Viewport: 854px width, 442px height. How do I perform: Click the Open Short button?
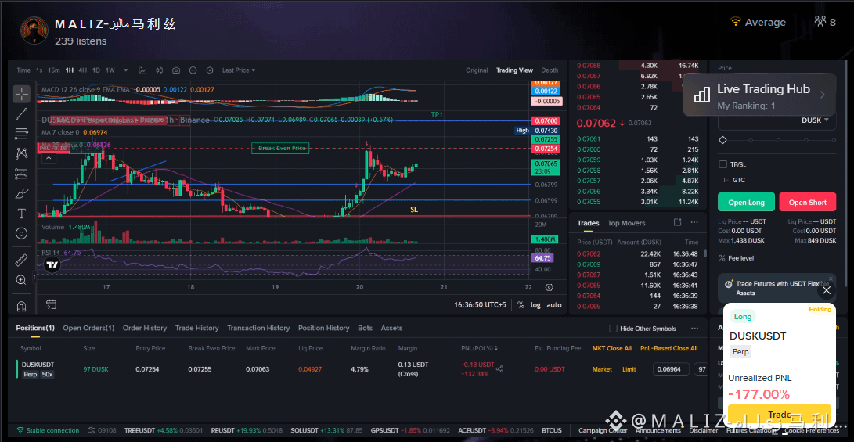click(x=807, y=202)
